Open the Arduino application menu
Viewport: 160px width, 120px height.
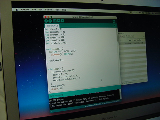(25, 9)
